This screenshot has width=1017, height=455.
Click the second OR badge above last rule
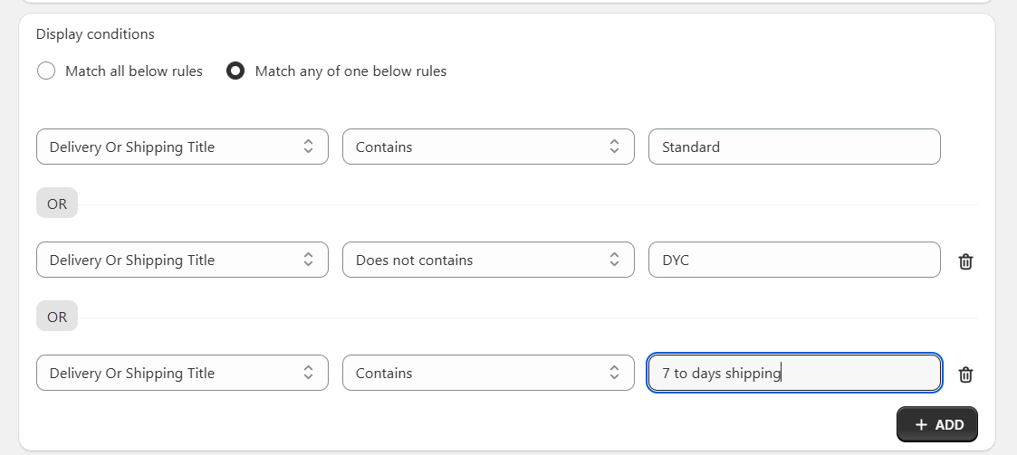pos(57,317)
